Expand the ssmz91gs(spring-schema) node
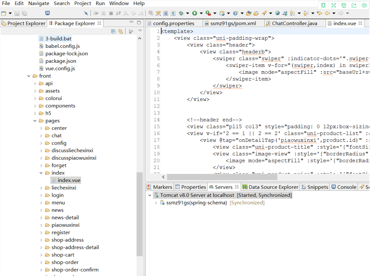Image resolution: width=370 pixels, height=276 pixels. [156, 203]
